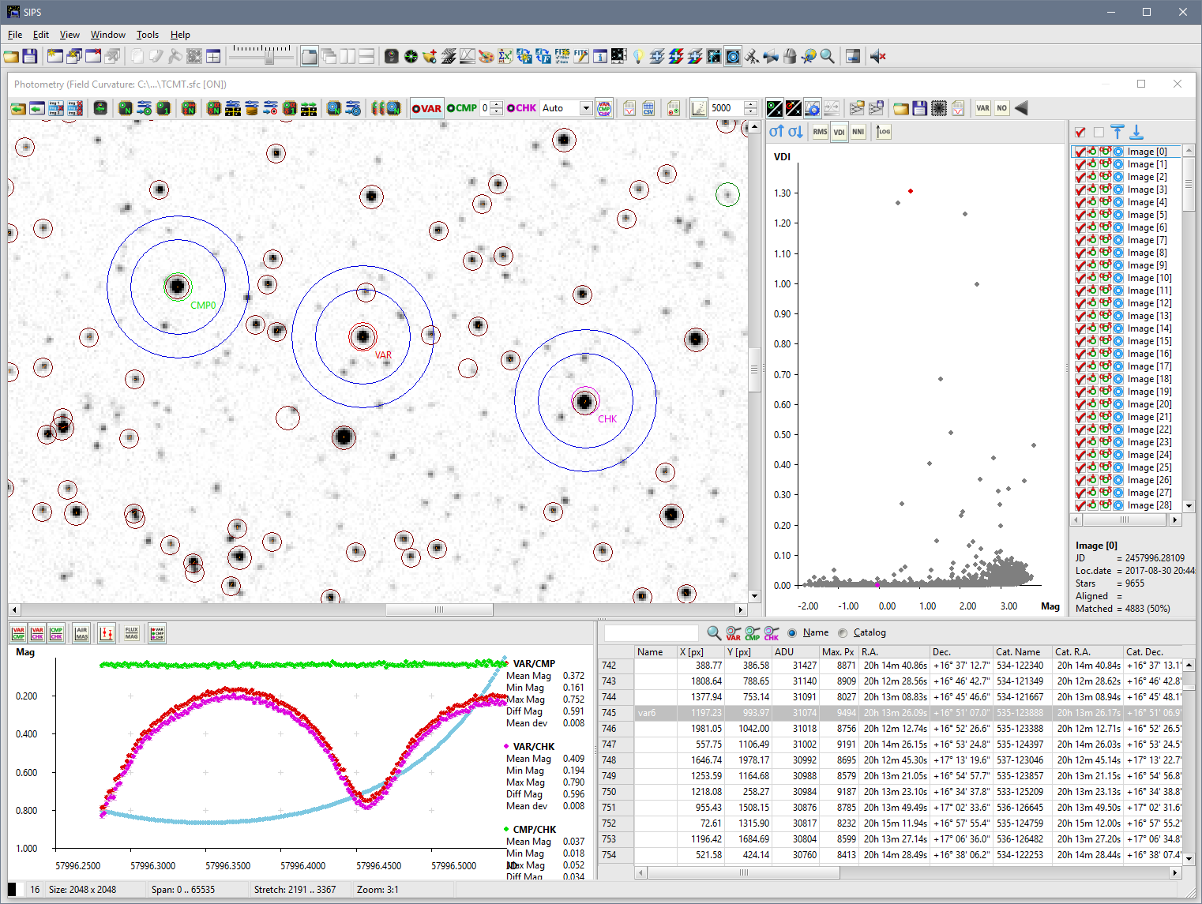Select the Catalog radio button
This screenshot has width=1202, height=904.
(843, 632)
